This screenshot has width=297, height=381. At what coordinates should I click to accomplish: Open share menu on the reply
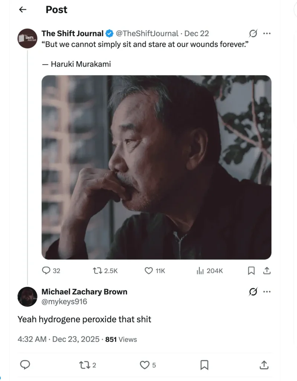[264, 365]
